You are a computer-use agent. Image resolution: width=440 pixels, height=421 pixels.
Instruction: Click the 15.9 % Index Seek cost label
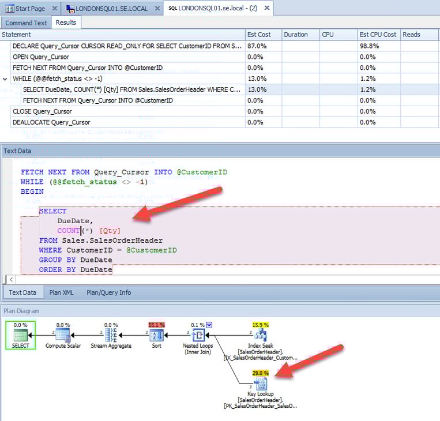point(261,325)
